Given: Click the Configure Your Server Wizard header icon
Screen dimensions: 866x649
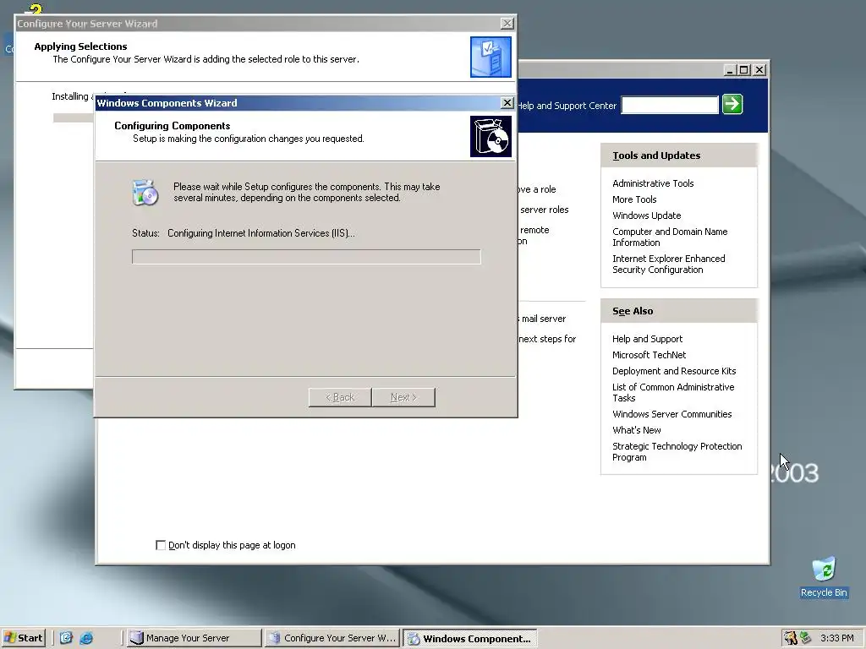Looking at the screenshot, I should tap(491, 57).
